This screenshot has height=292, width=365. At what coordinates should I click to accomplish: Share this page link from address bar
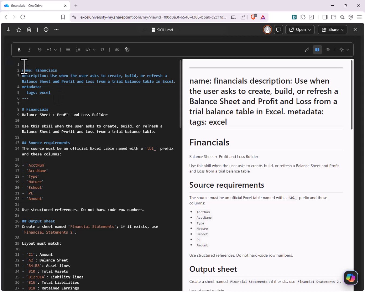[x=243, y=17]
